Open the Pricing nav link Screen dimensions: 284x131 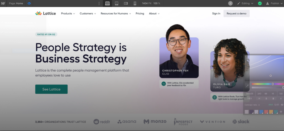140,13
